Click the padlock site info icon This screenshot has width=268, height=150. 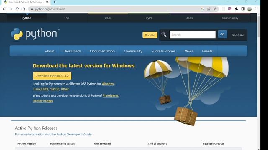pyautogui.click(x=32, y=9)
